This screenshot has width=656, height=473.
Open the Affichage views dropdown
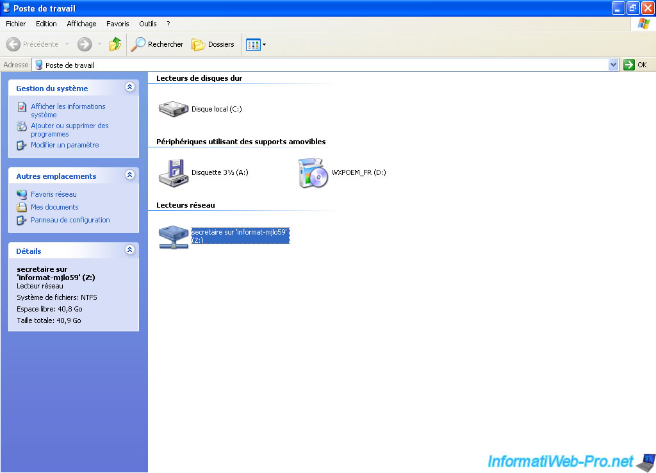255,44
